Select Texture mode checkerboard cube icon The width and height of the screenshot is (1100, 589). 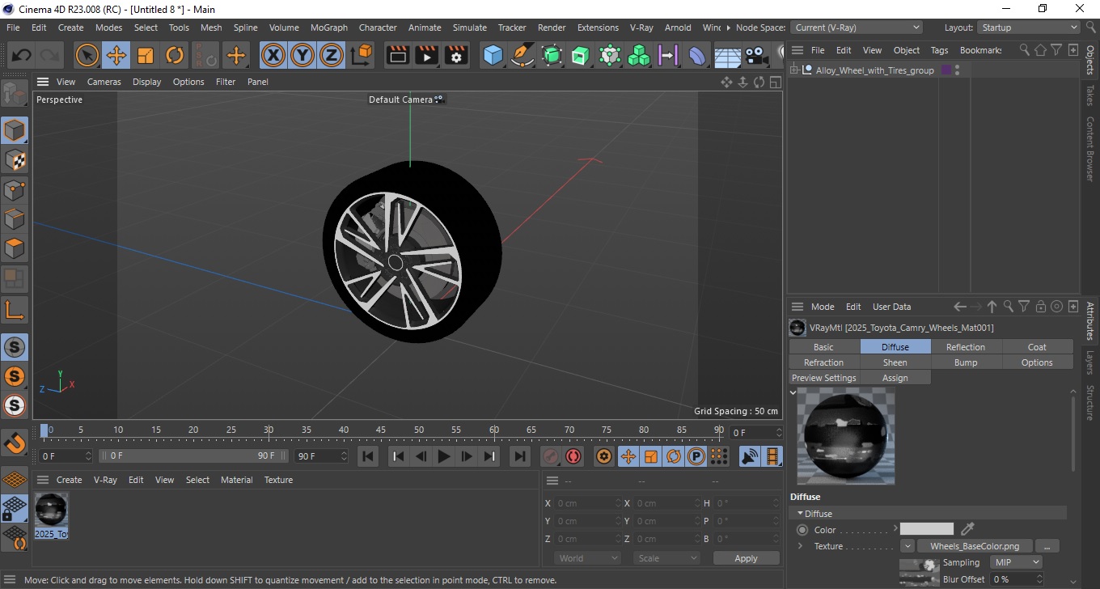coord(15,159)
